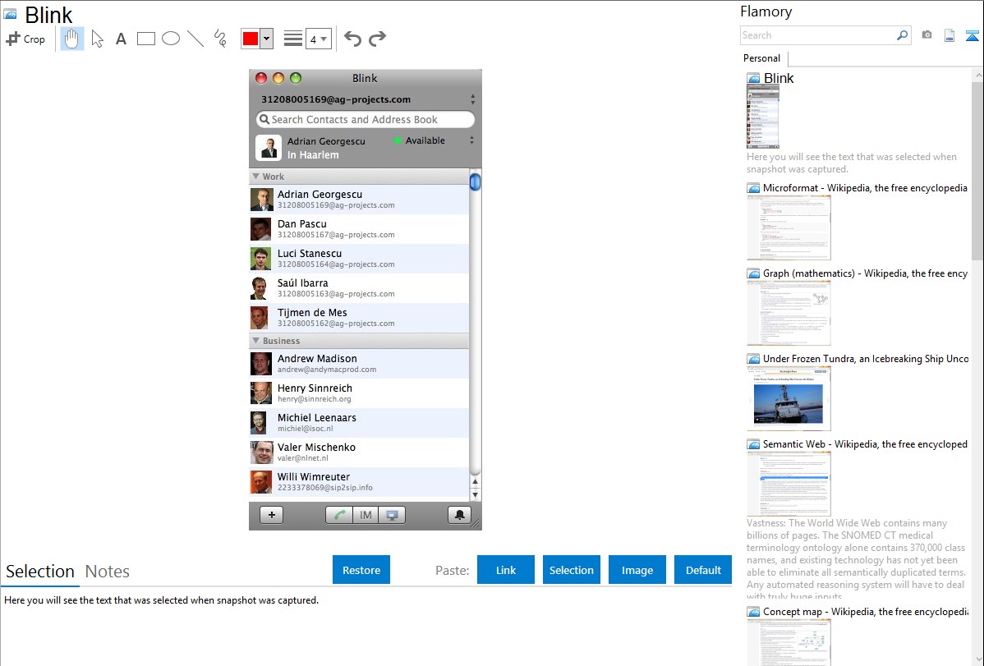Undo the last edit
This screenshot has width=984, height=666.
(352, 39)
